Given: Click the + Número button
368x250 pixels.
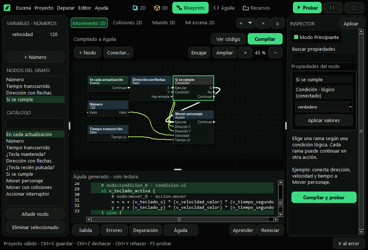Looking at the screenshot, I should [x=35, y=57].
